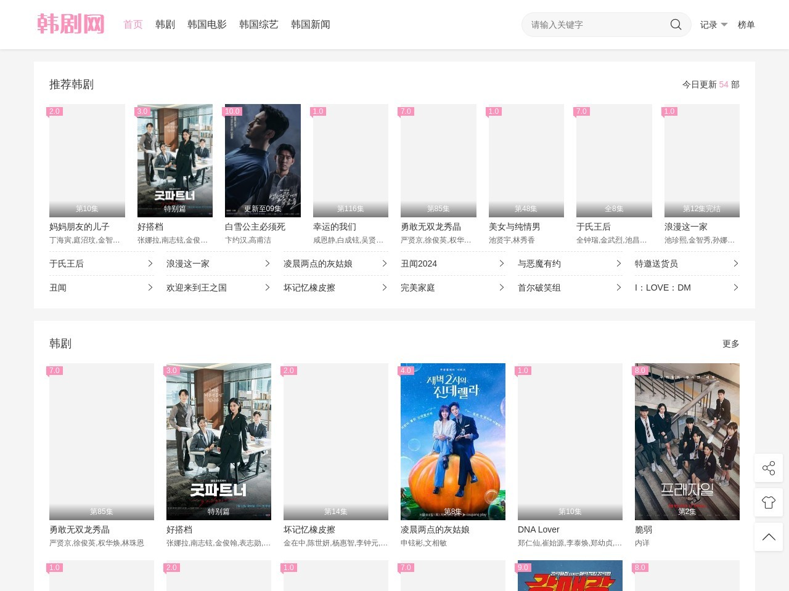Click arrow next to I：LOVE：DM
This screenshot has width=789, height=591.
tap(735, 287)
